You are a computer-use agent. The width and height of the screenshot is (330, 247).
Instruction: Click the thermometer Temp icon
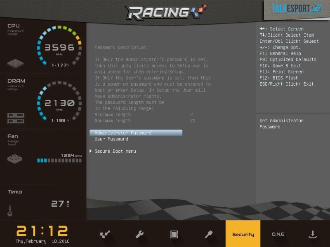pos(10,211)
